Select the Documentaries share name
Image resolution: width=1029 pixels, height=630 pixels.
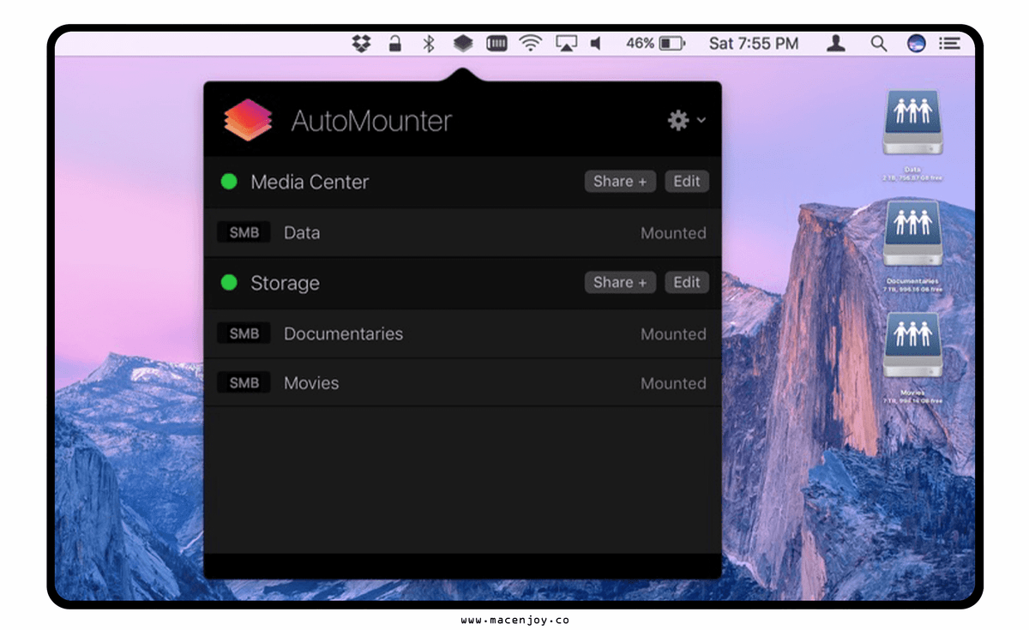tap(343, 334)
